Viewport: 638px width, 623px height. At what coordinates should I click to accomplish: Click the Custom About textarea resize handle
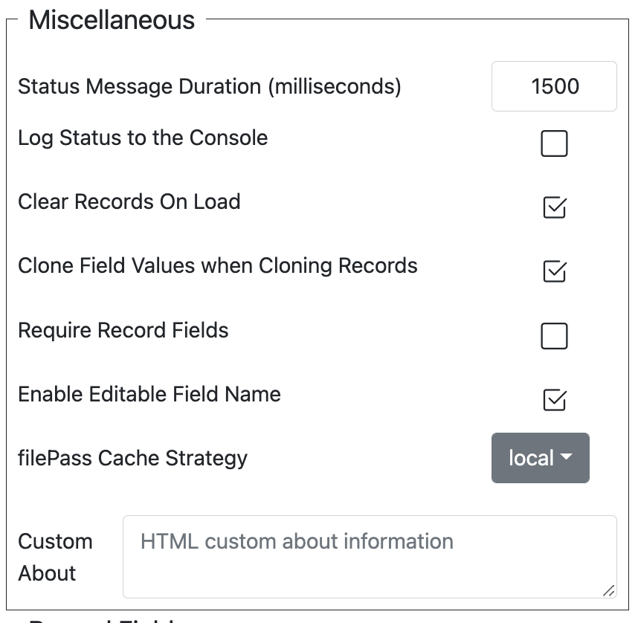pyautogui.click(x=609, y=591)
